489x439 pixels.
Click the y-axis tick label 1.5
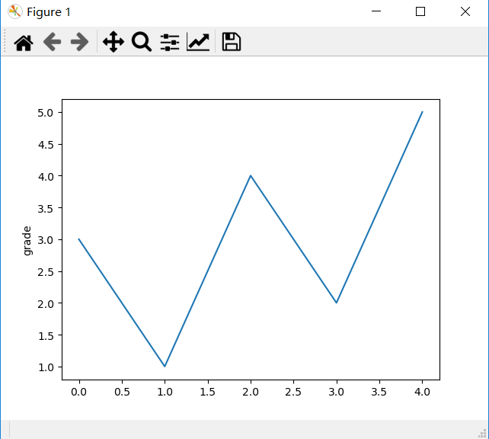point(46,335)
